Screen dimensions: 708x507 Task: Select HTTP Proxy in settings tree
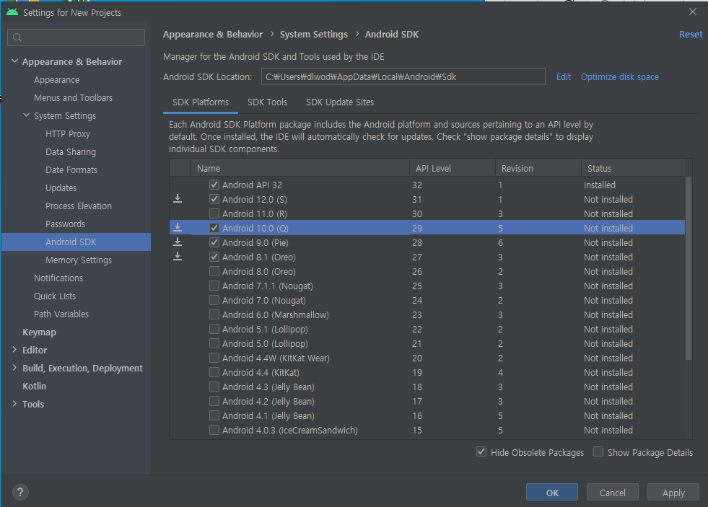(x=68, y=134)
